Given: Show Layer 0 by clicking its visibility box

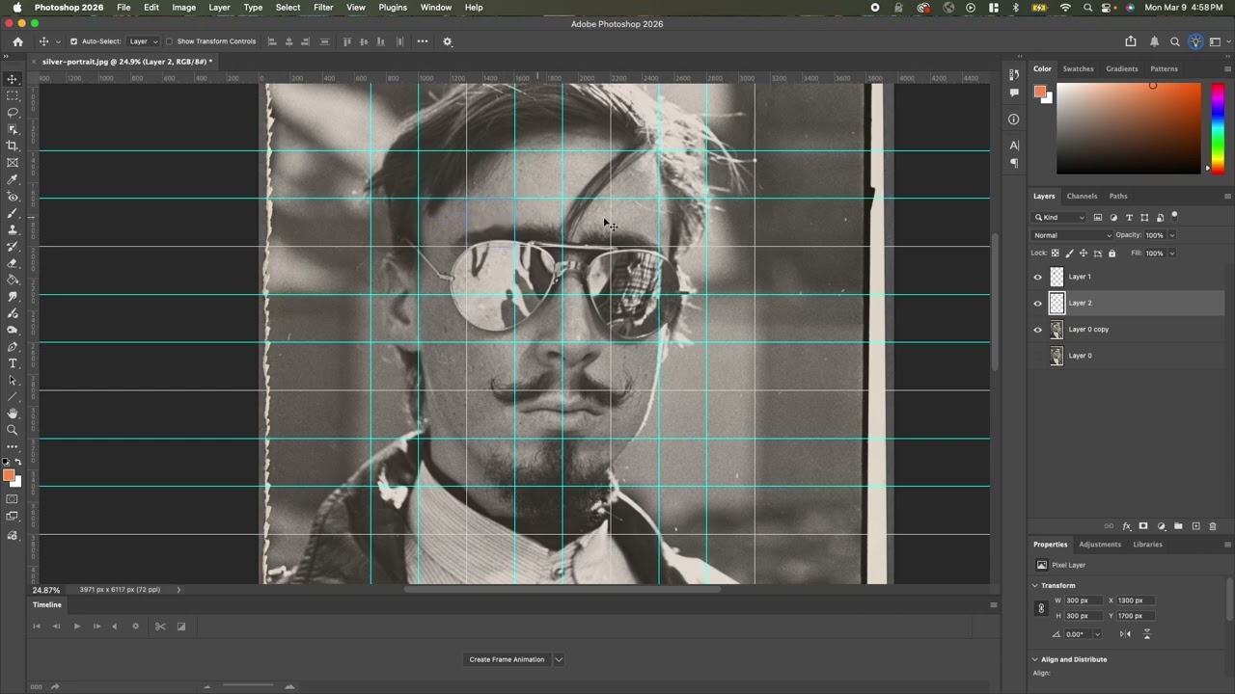Looking at the screenshot, I should tap(1038, 356).
